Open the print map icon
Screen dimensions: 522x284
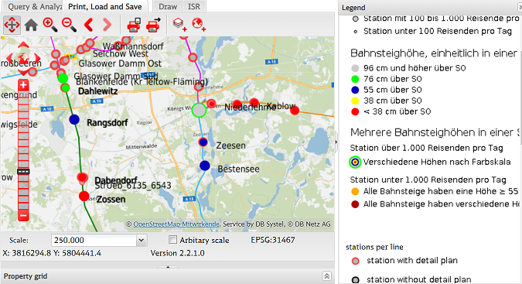(134, 25)
